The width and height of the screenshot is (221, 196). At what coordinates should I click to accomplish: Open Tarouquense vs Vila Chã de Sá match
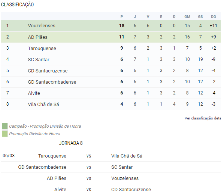tap(111, 156)
